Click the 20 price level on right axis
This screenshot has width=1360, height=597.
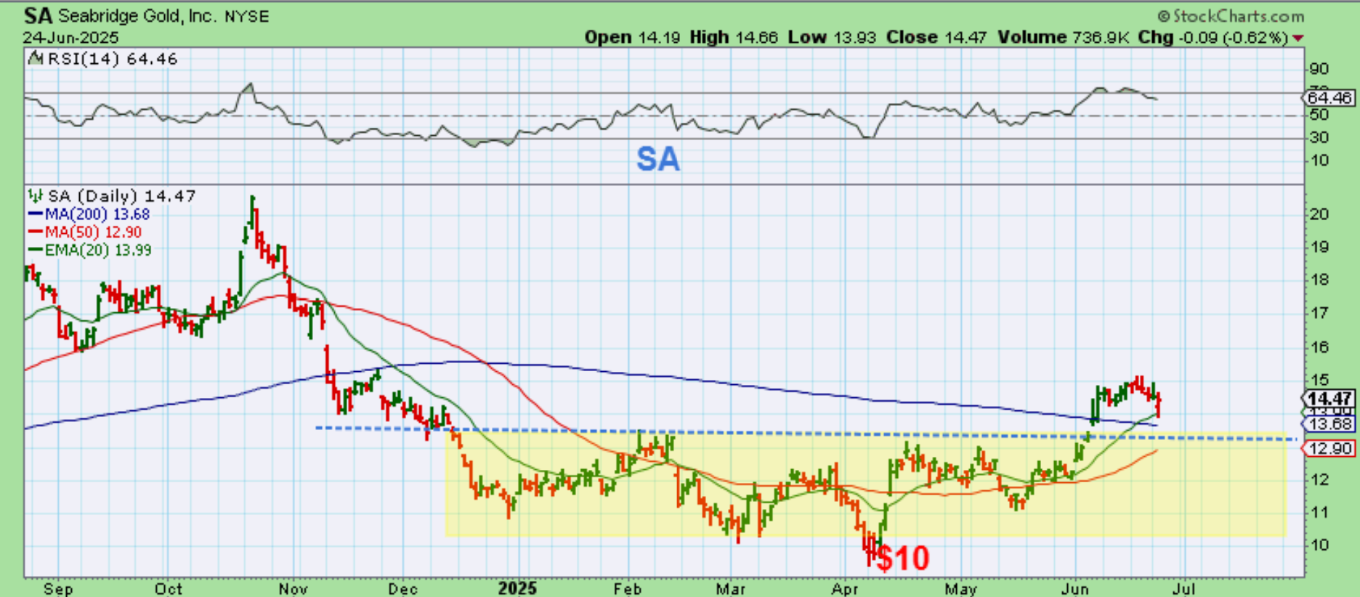[1319, 214]
